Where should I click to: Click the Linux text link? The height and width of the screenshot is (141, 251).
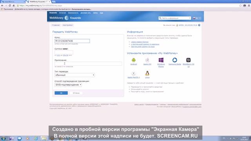[x=147, y=78]
